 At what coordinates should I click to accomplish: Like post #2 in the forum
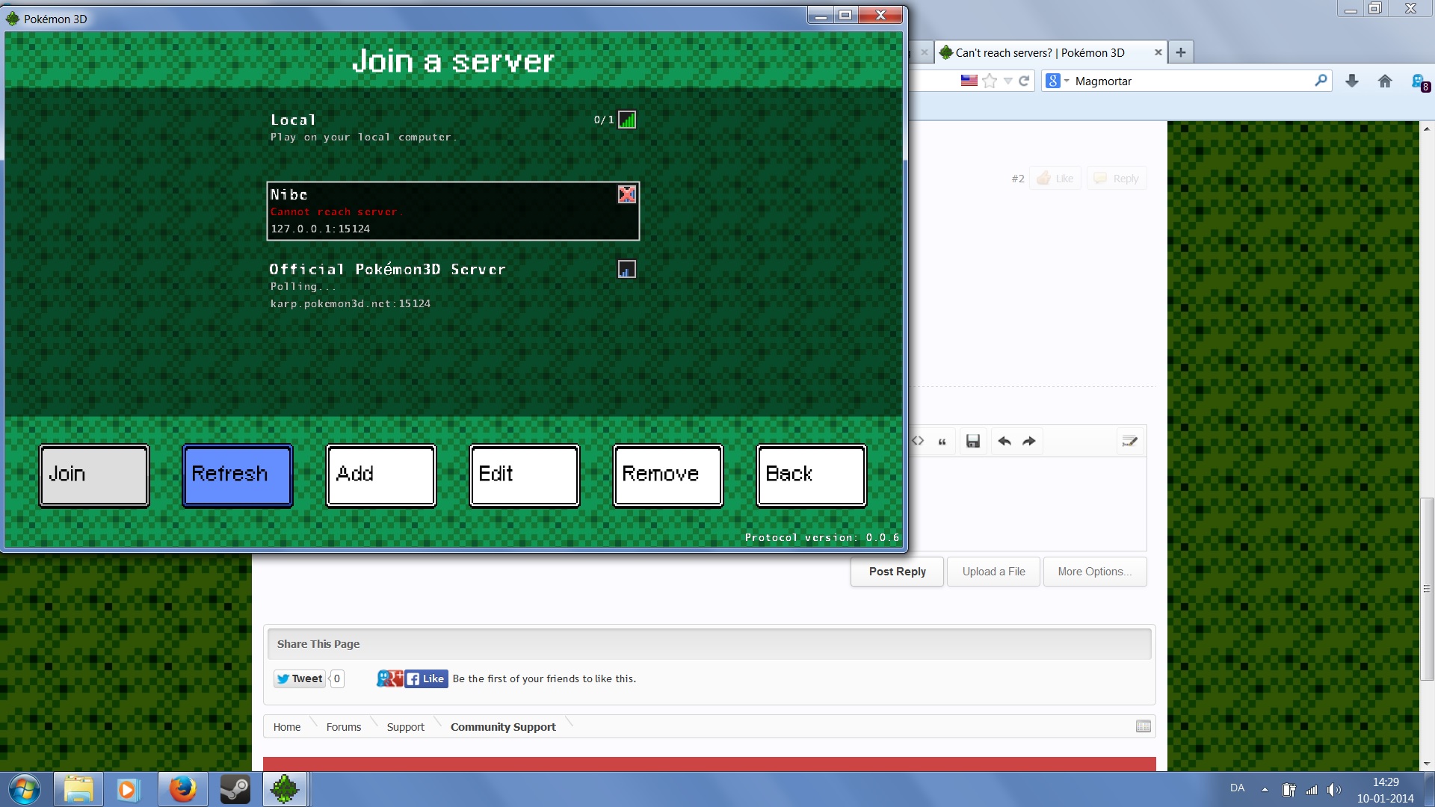coord(1055,179)
